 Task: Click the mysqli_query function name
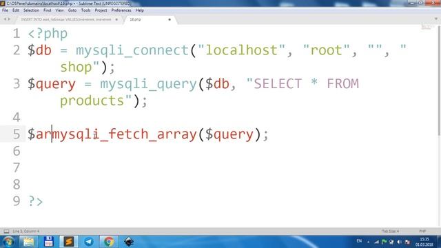[x=148, y=84]
